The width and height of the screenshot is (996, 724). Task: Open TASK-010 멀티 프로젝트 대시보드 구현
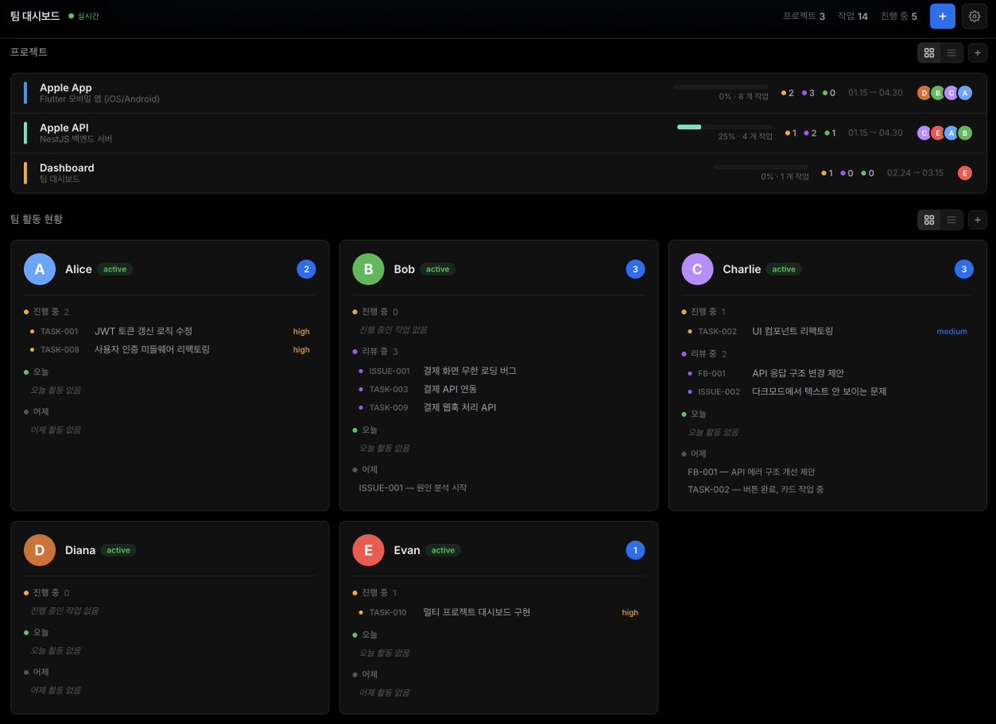[499, 612]
